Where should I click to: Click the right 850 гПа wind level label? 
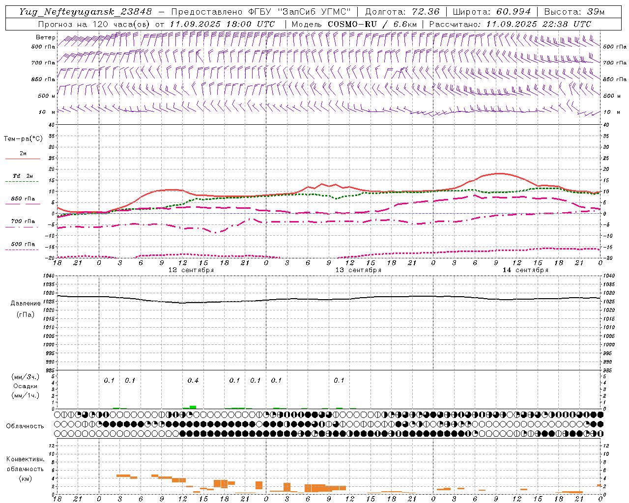tap(615, 79)
